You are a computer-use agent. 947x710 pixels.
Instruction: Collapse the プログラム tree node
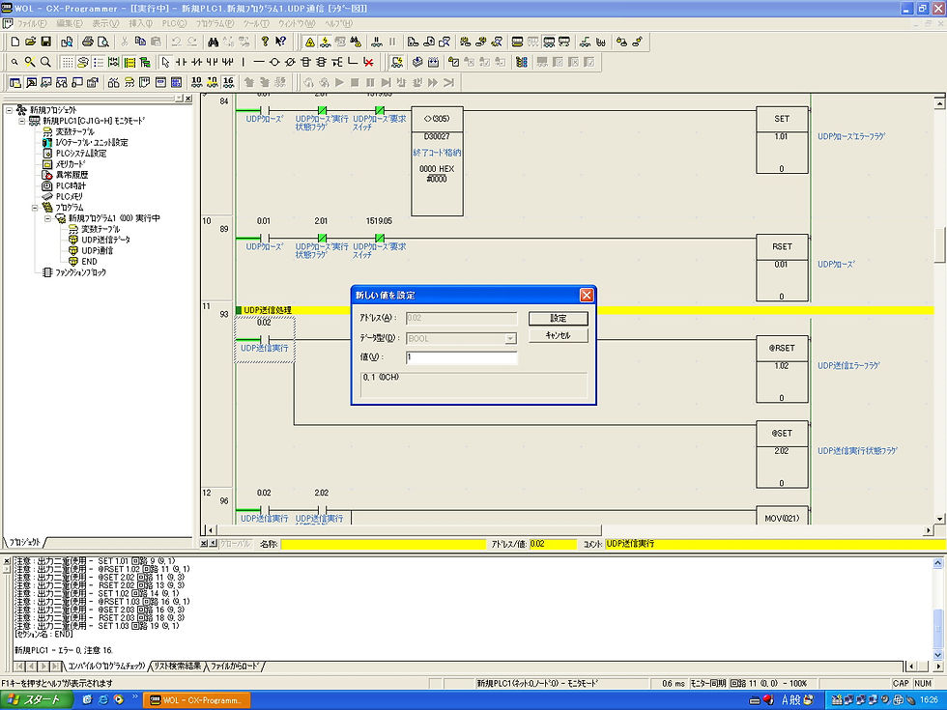[x=35, y=207]
